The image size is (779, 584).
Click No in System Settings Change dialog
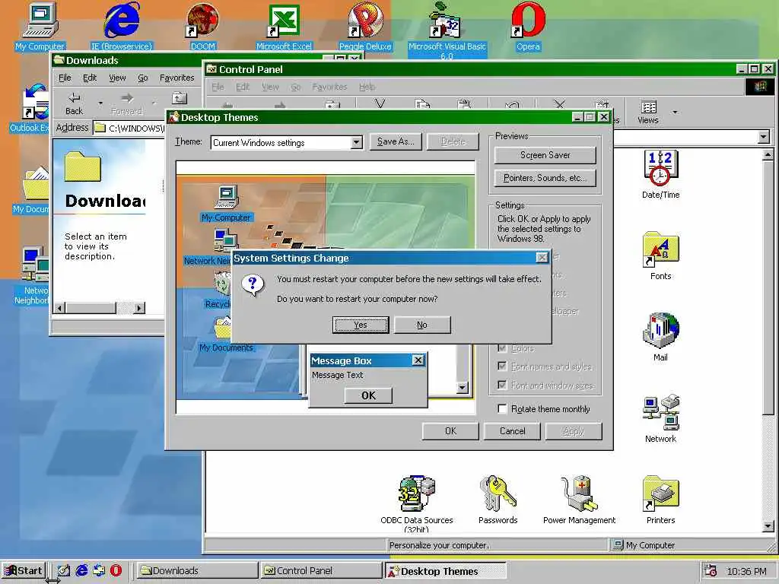pyautogui.click(x=422, y=325)
